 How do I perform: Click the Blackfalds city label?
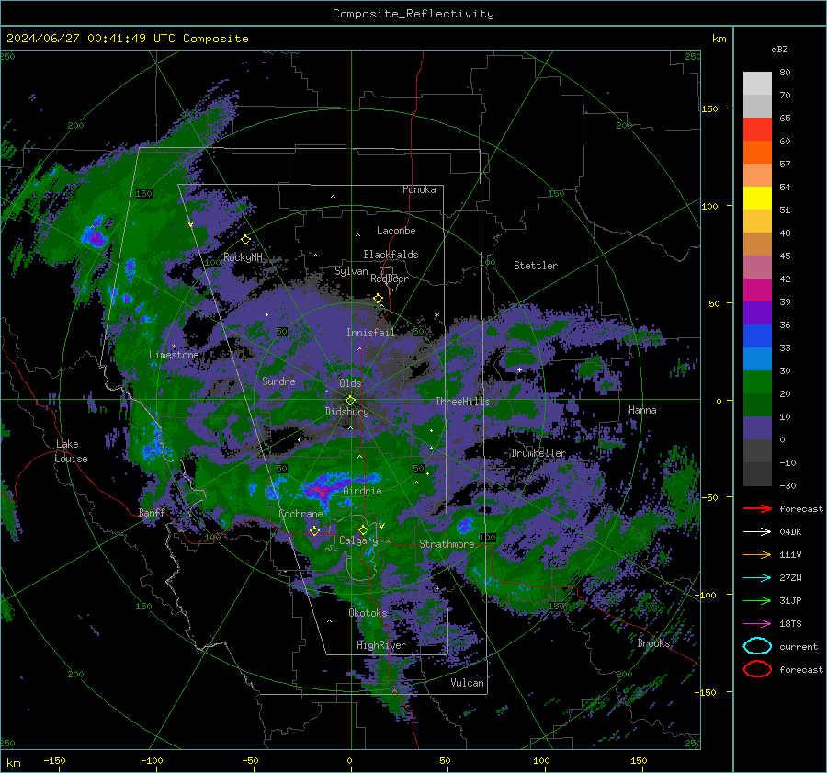[391, 255]
